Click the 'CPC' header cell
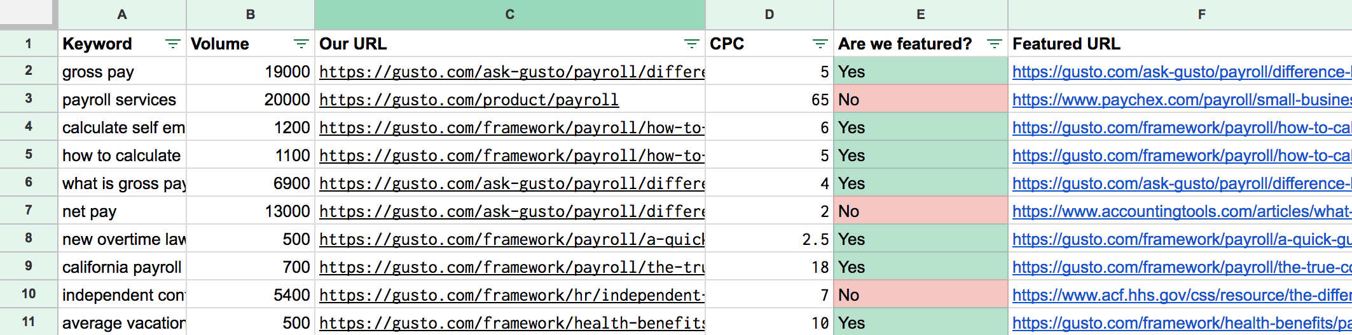Screen dimensions: 1352x335 coord(769,44)
